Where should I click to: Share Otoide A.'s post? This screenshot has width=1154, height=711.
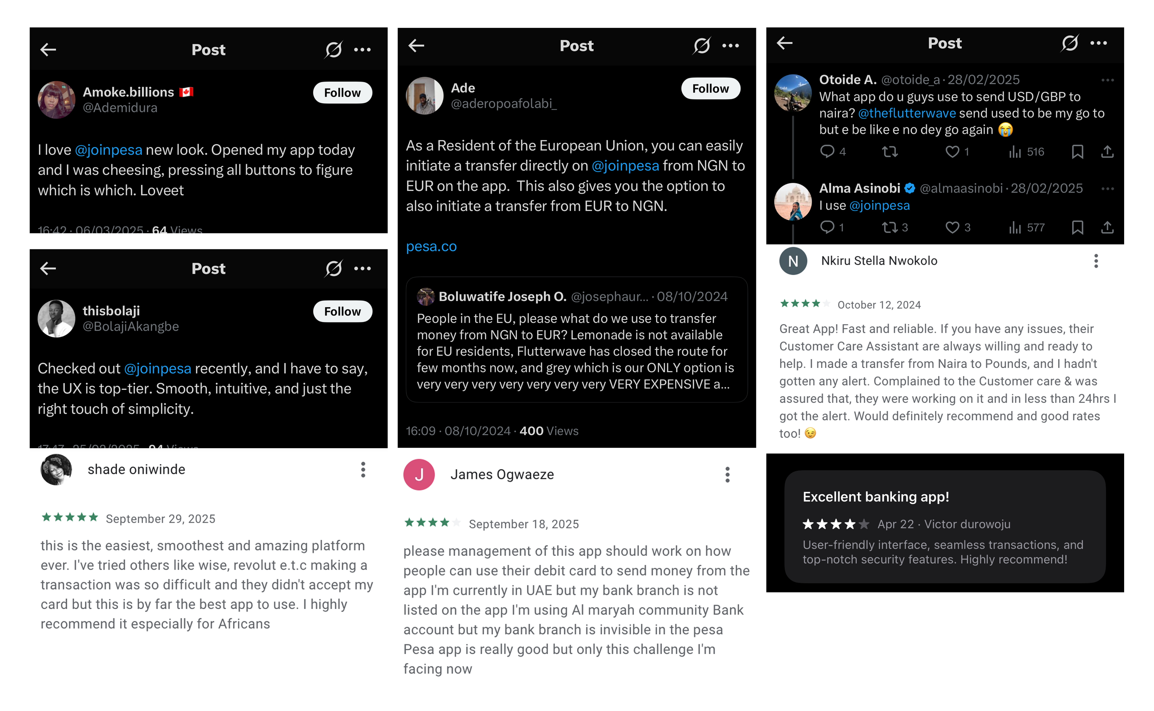tap(1107, 152)
